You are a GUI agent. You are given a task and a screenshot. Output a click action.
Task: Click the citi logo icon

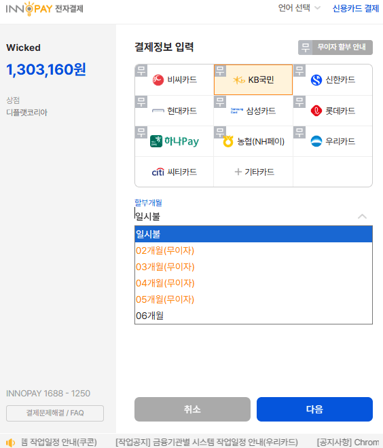[x=158, y=172]
